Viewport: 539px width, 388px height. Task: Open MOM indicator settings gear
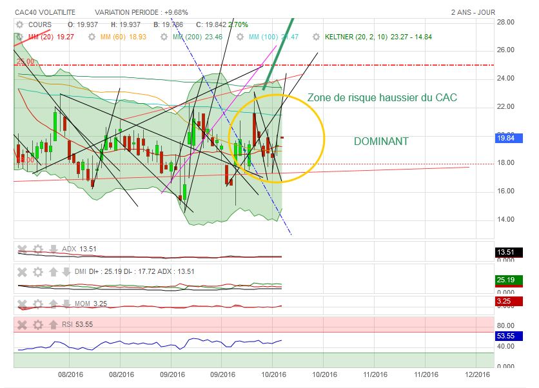[x=38, y=304]
